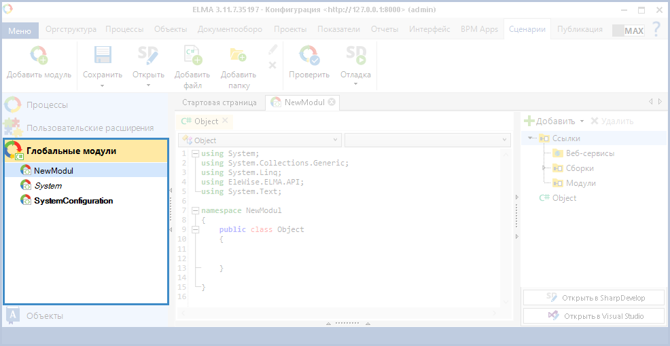Switch to Стартовая страница tab
The width and height of the screenshot is (670, 346).
tap(219, 102)
